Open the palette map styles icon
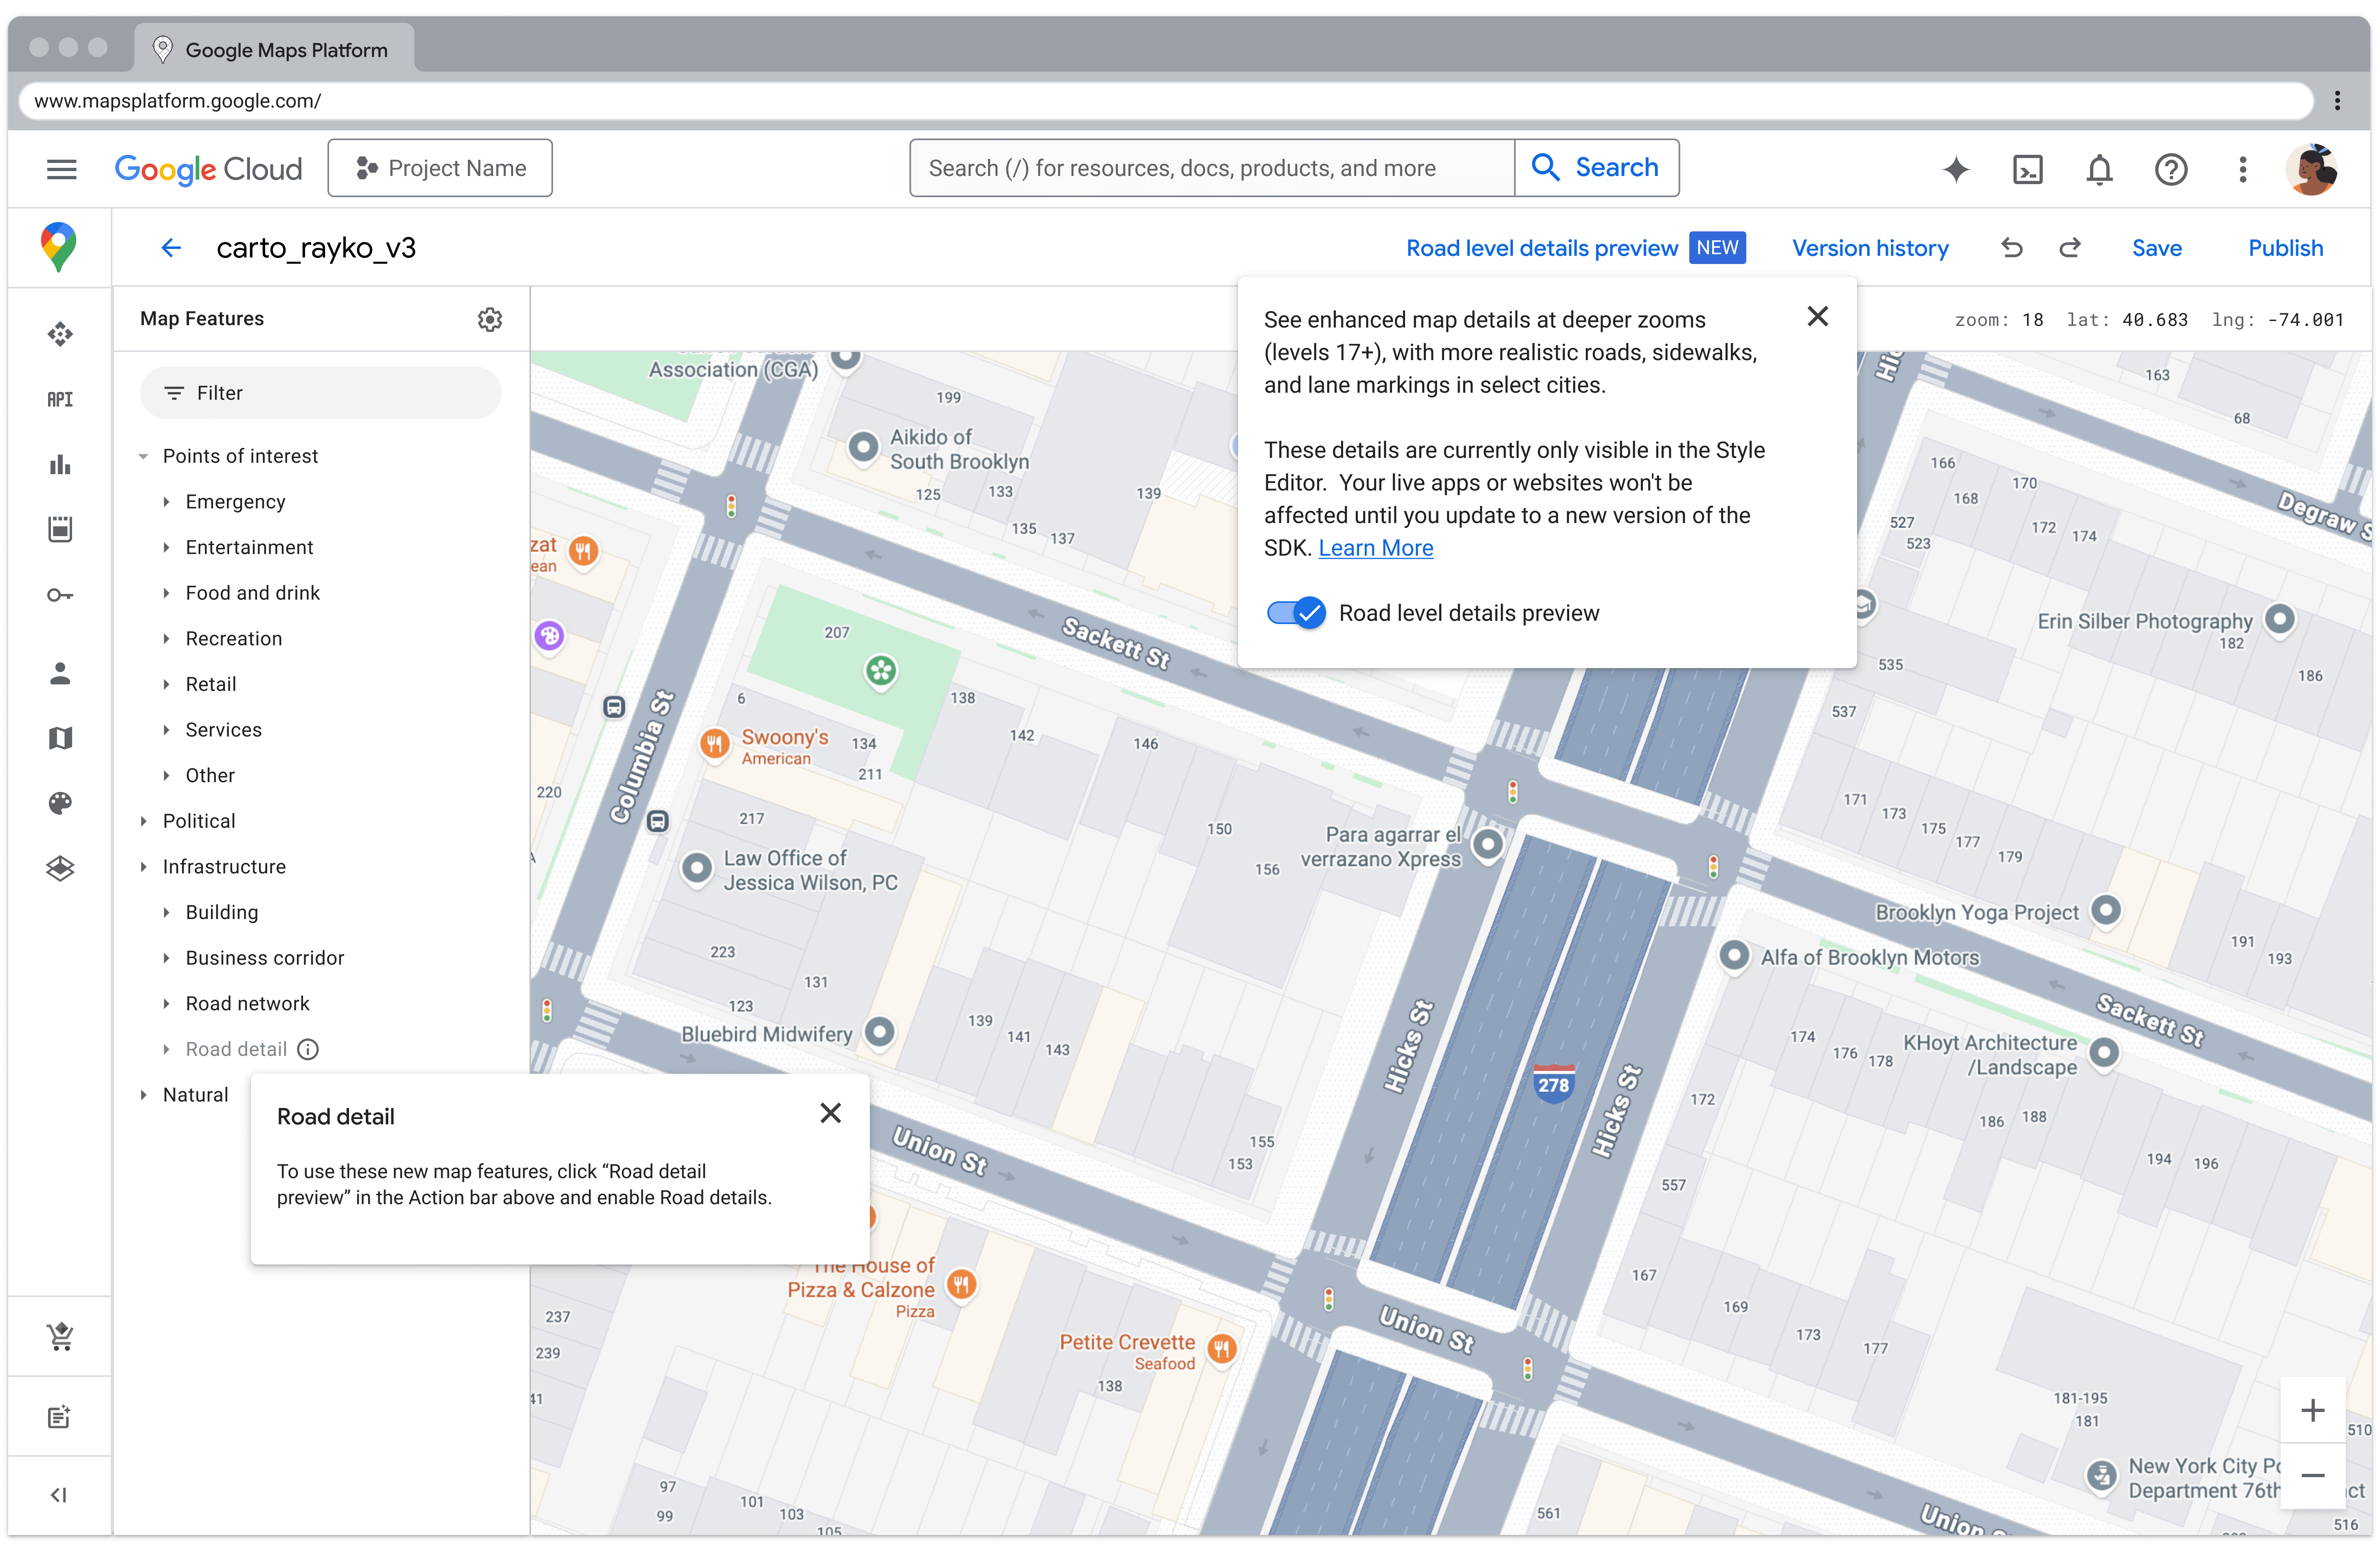2380x1548 pixels. (x=60, y=803)
